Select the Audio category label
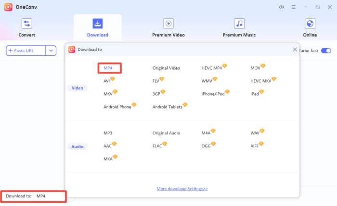 point(78,146)
